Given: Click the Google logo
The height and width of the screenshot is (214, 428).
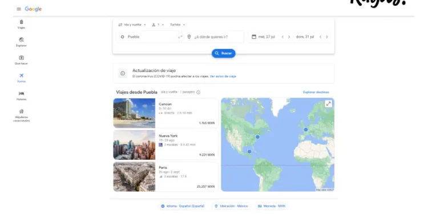Looking at the screenshot, I should pyautogui.click(x=33, y=9).
